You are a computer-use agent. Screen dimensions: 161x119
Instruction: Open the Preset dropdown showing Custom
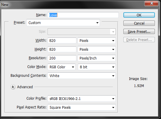pyautogui.click(x=63, y=23)
